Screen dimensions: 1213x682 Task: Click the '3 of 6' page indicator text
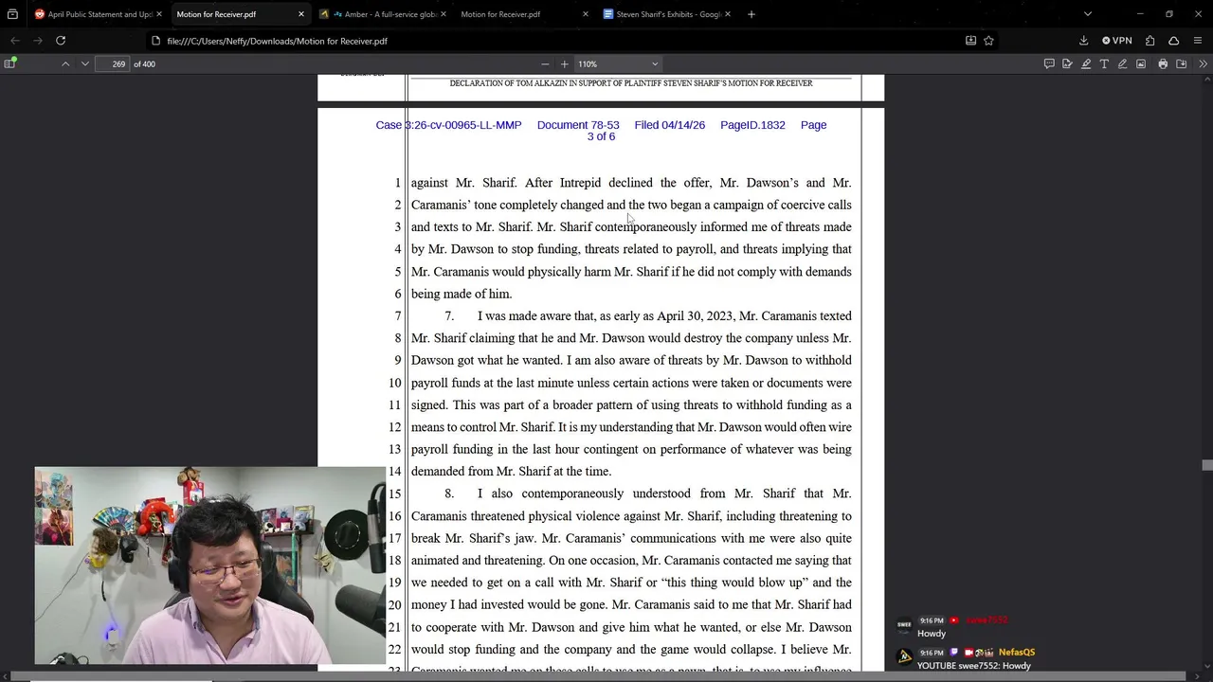tap(601, 136)
